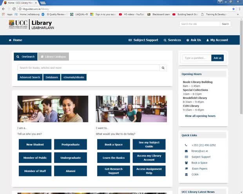The height and width of the screenshot is (194, 243).
Task: Open the Subject Support menu
Action: pos(143,40)
